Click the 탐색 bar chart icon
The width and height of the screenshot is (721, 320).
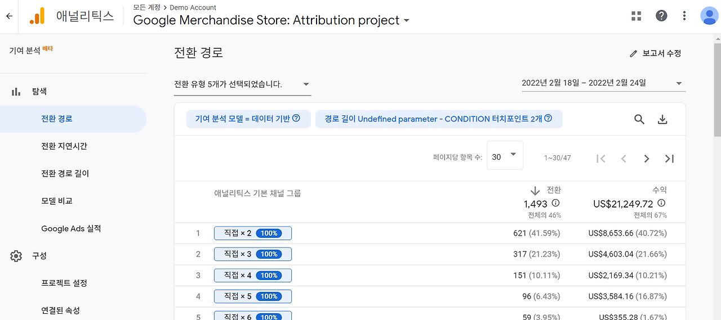[16, 92]
